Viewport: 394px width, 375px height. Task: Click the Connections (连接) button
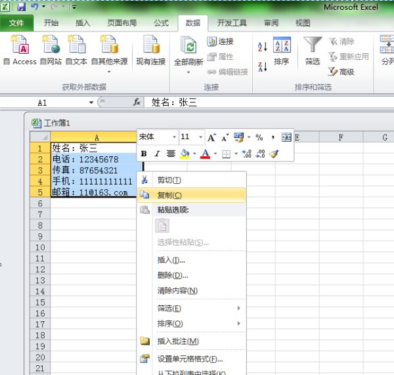[221, 41]
